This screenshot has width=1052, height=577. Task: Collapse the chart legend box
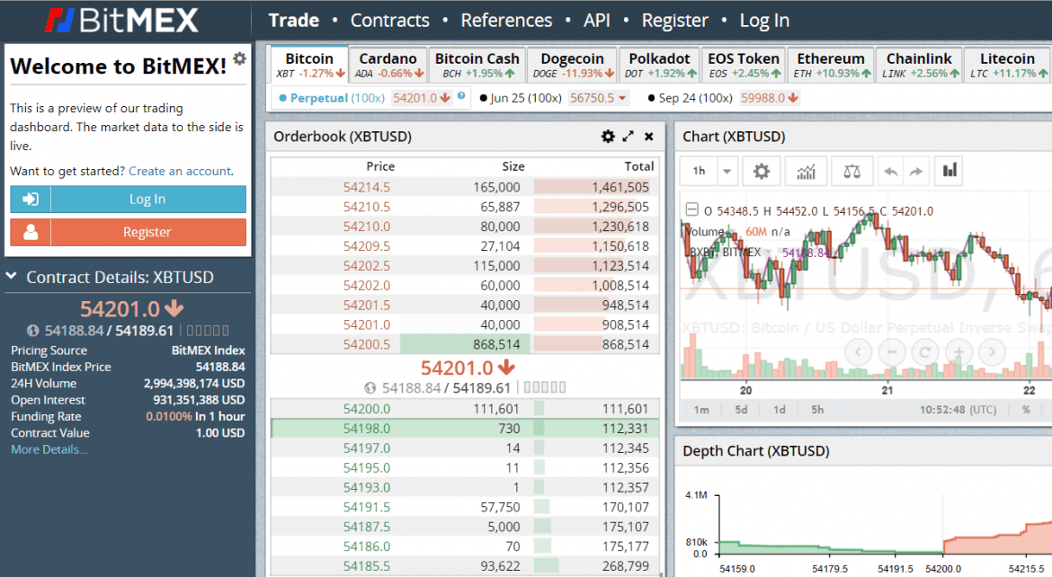click(691, 211)
